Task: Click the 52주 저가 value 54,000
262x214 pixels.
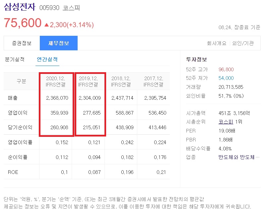Action: 226,78
